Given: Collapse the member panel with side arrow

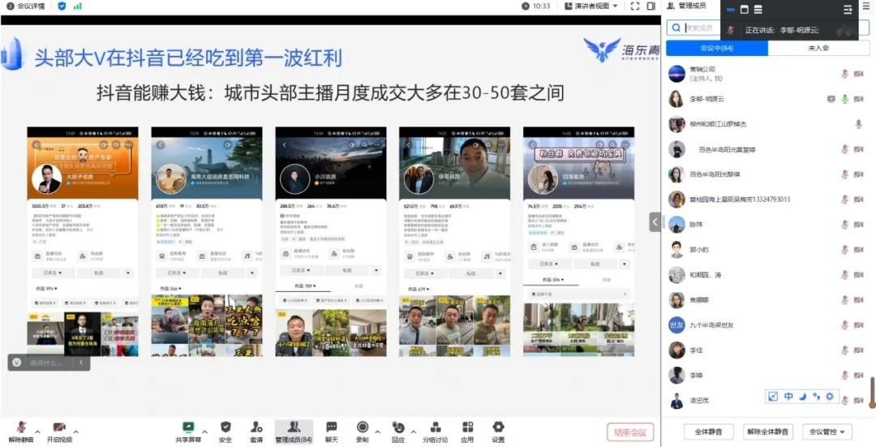Looking at the screenshot, I should point(655,221).
